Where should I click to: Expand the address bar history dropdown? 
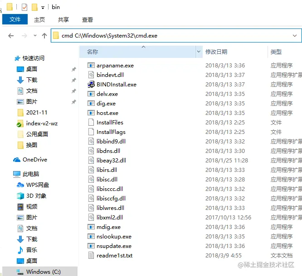click(x=295, y=36)
